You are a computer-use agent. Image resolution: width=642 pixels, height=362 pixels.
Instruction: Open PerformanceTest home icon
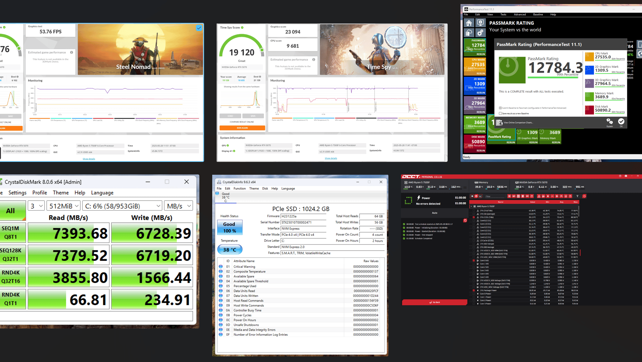pyautogui.click(x=469, y=23)
